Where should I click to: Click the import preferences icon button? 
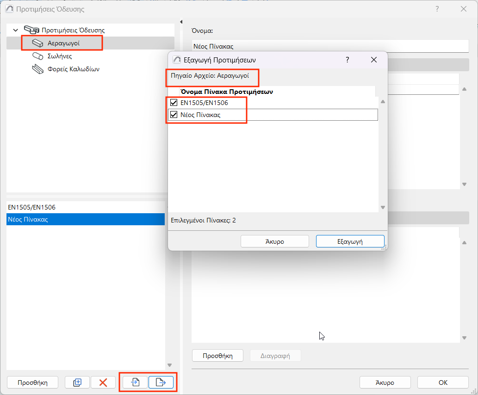pyautogui.click(x=135, y=382)
